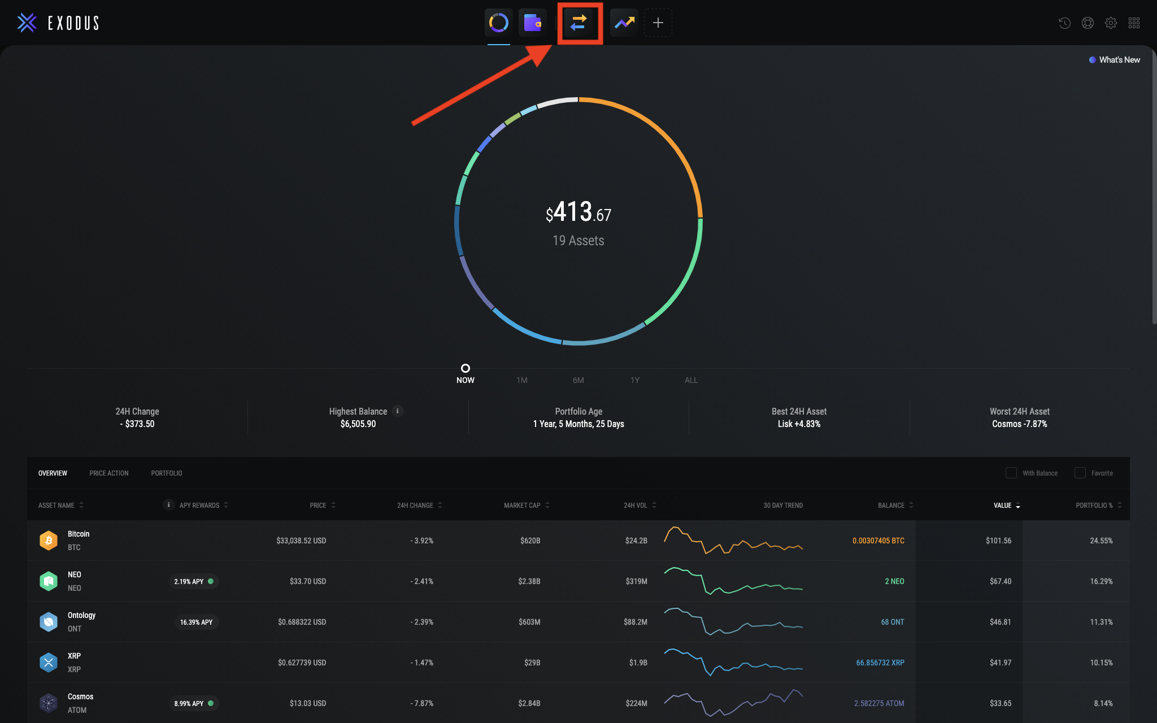This screenshot has height=723, width=1157.
Task: Open the Portfolio donut icon tab
Action: pos(498,23)
